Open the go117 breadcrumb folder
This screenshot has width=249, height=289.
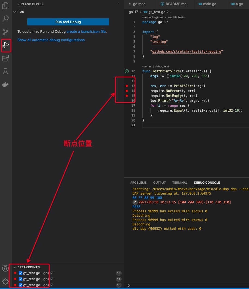(133, 12)
